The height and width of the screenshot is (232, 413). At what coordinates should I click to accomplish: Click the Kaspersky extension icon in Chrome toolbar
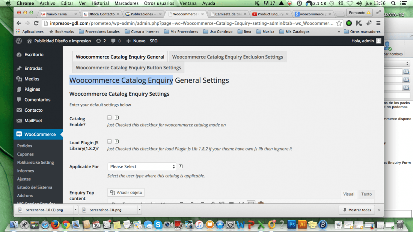pyautogui.click(x=359, y=23)
